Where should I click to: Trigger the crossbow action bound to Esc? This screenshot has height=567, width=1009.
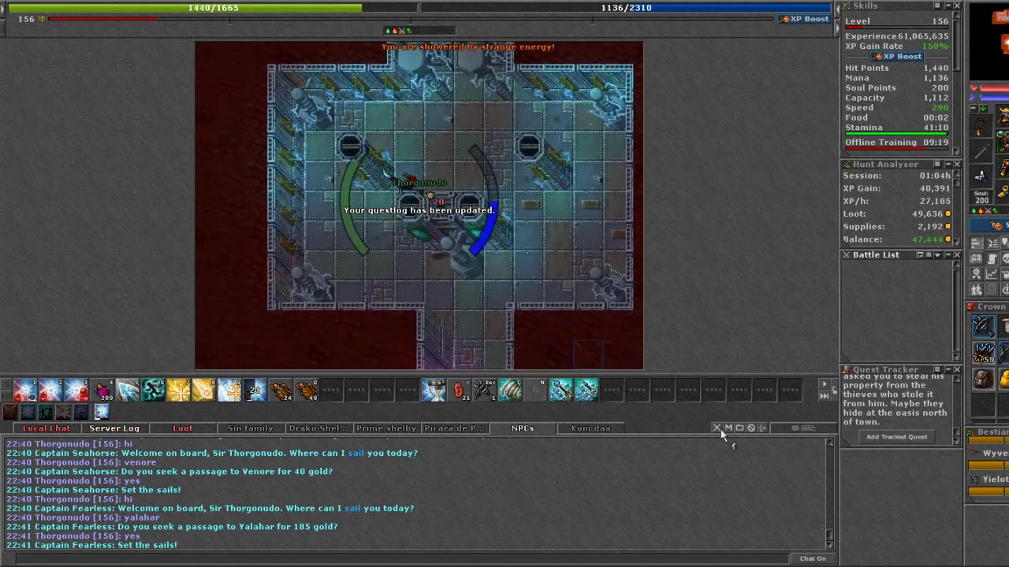pos(484,390)
